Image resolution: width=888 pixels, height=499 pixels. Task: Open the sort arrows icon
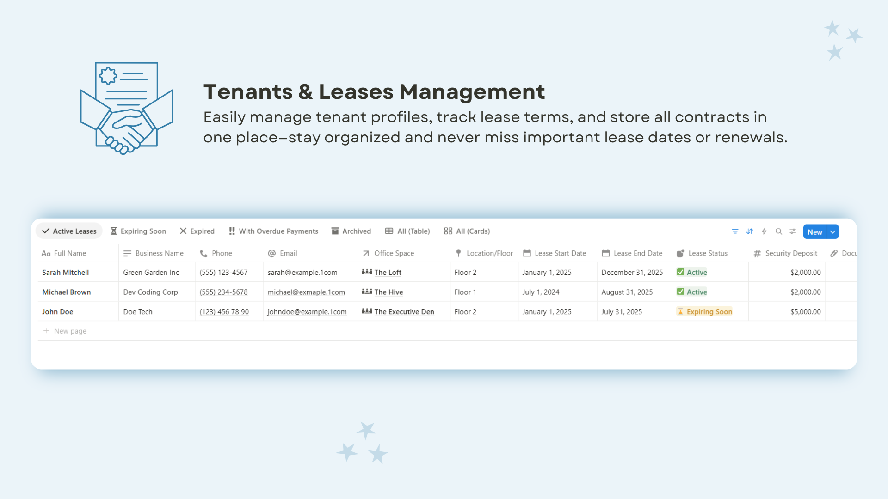click(750, 231)
